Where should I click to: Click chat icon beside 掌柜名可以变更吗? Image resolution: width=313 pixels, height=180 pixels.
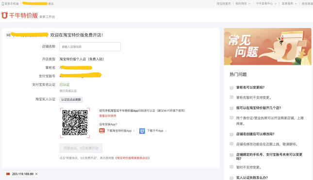[231, 88]
